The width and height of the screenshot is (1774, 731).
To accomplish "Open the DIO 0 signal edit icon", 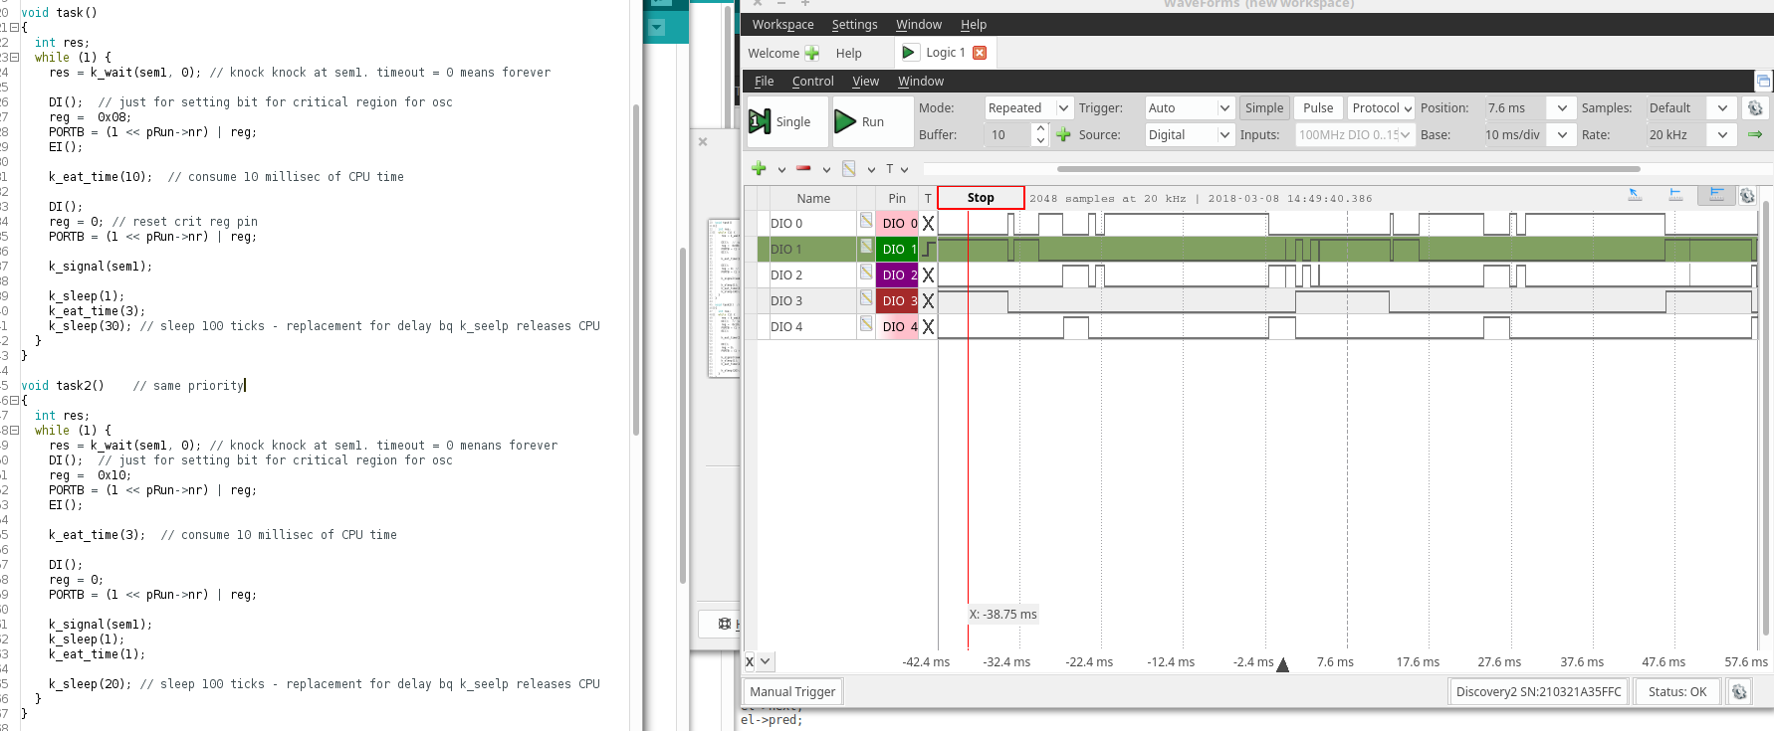I will (x=866, y=221).
